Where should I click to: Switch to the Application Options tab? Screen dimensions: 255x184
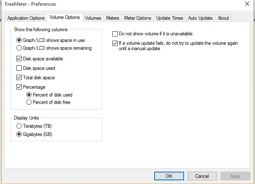coord(26,18)
